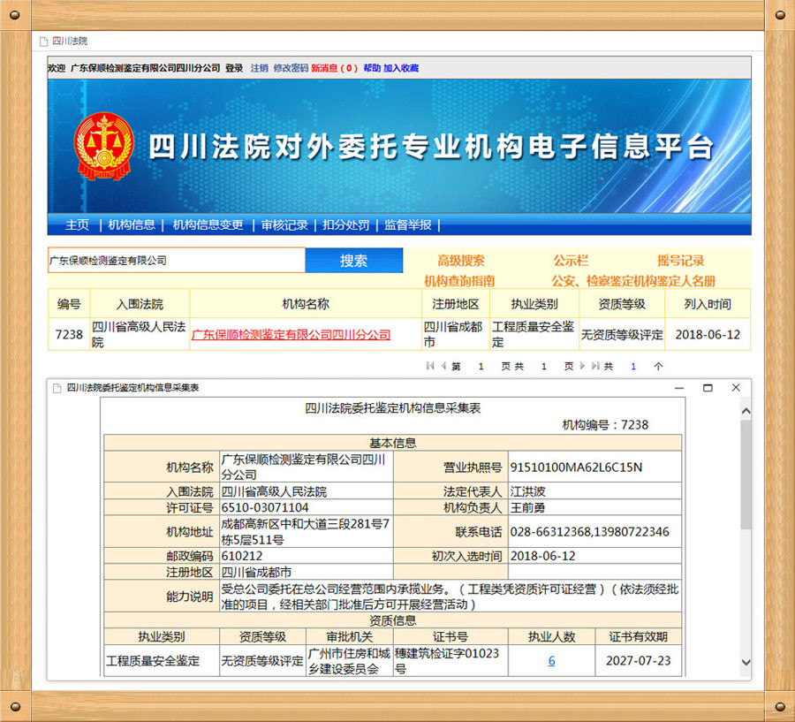The image size is (795, 722).
Task: Open 新消息（0）link
Action: [335, 68]
